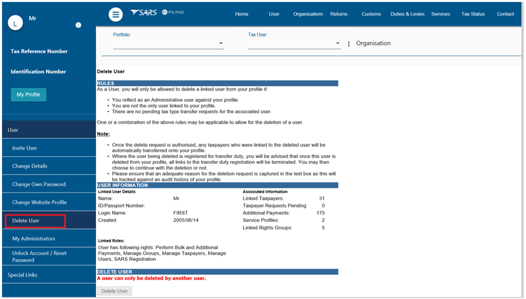Image resolution: width=526 pixels, height=299 pixels.
Task: Open the three-dot options next to Organisation
Action: 349,44
